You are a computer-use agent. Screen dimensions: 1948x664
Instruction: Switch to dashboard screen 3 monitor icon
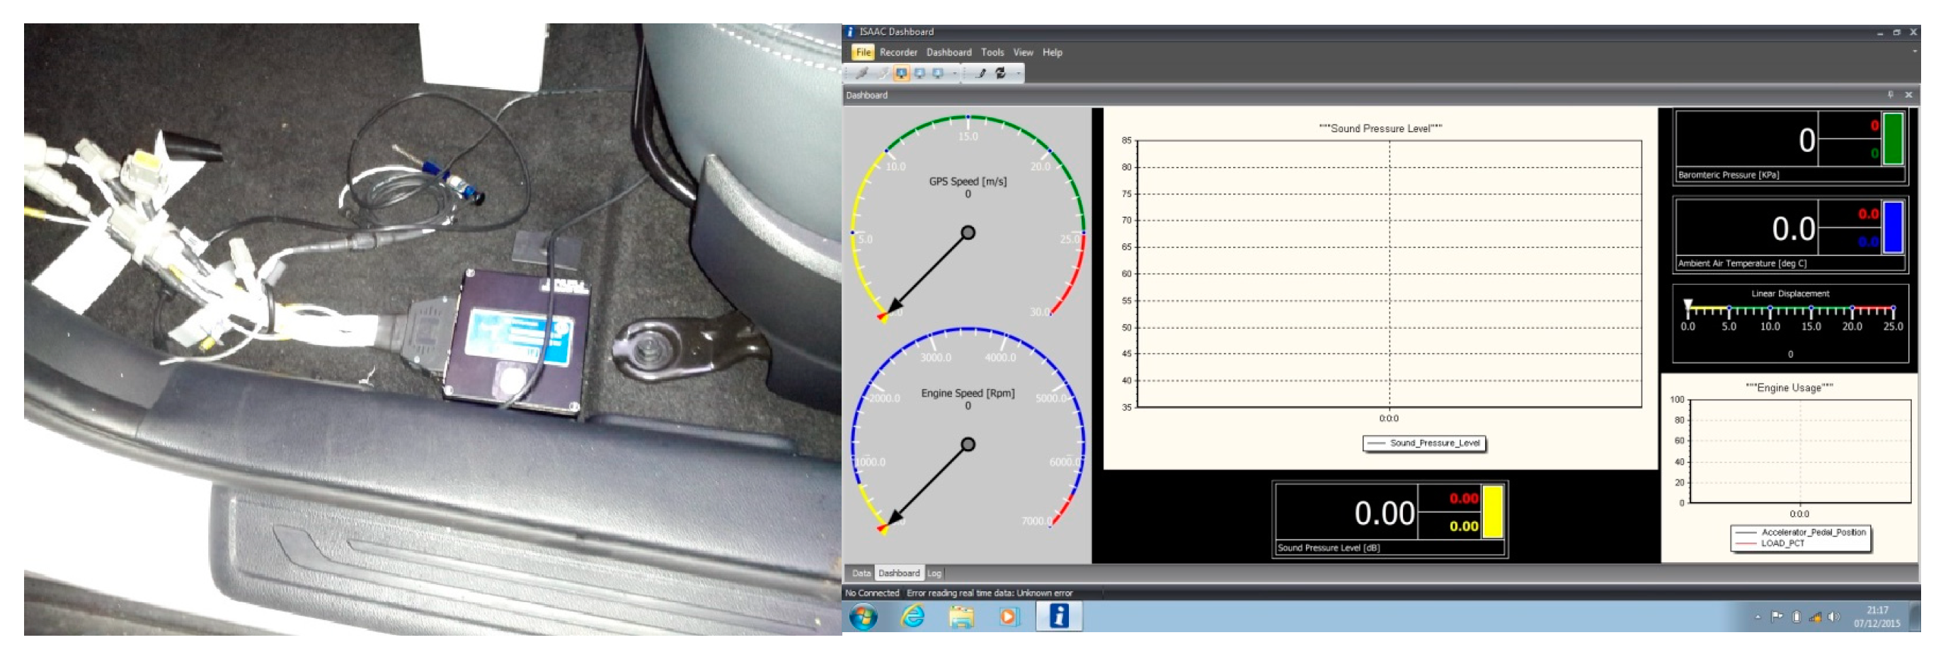938,74
